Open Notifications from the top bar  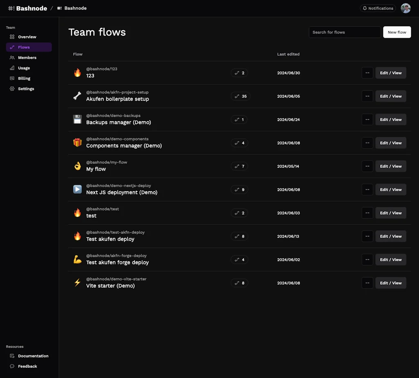point(377,8)
